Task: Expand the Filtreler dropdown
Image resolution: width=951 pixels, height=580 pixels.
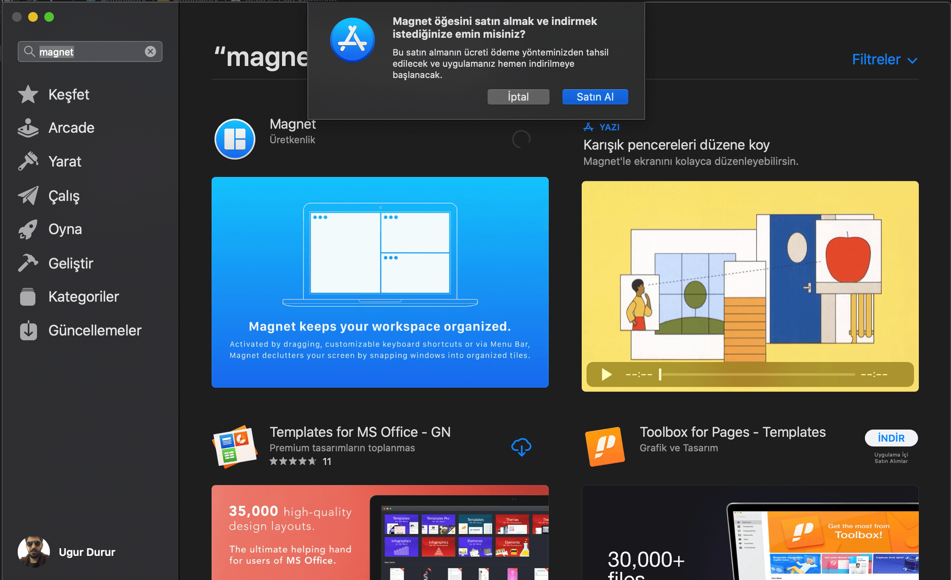Action: click(x=884, y=60)
